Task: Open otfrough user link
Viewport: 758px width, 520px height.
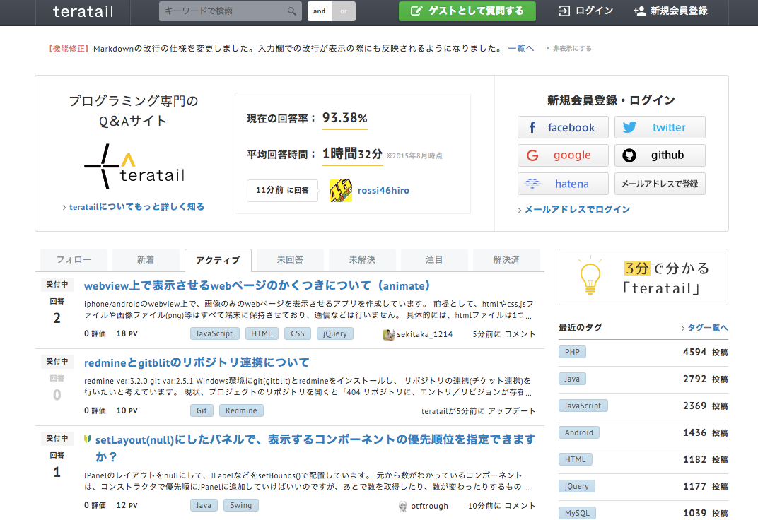Action: [x=429, y=506]
